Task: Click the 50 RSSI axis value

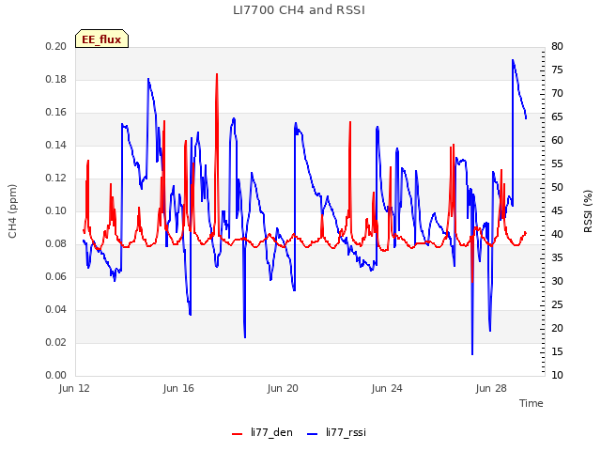Action: coord(557,188)
